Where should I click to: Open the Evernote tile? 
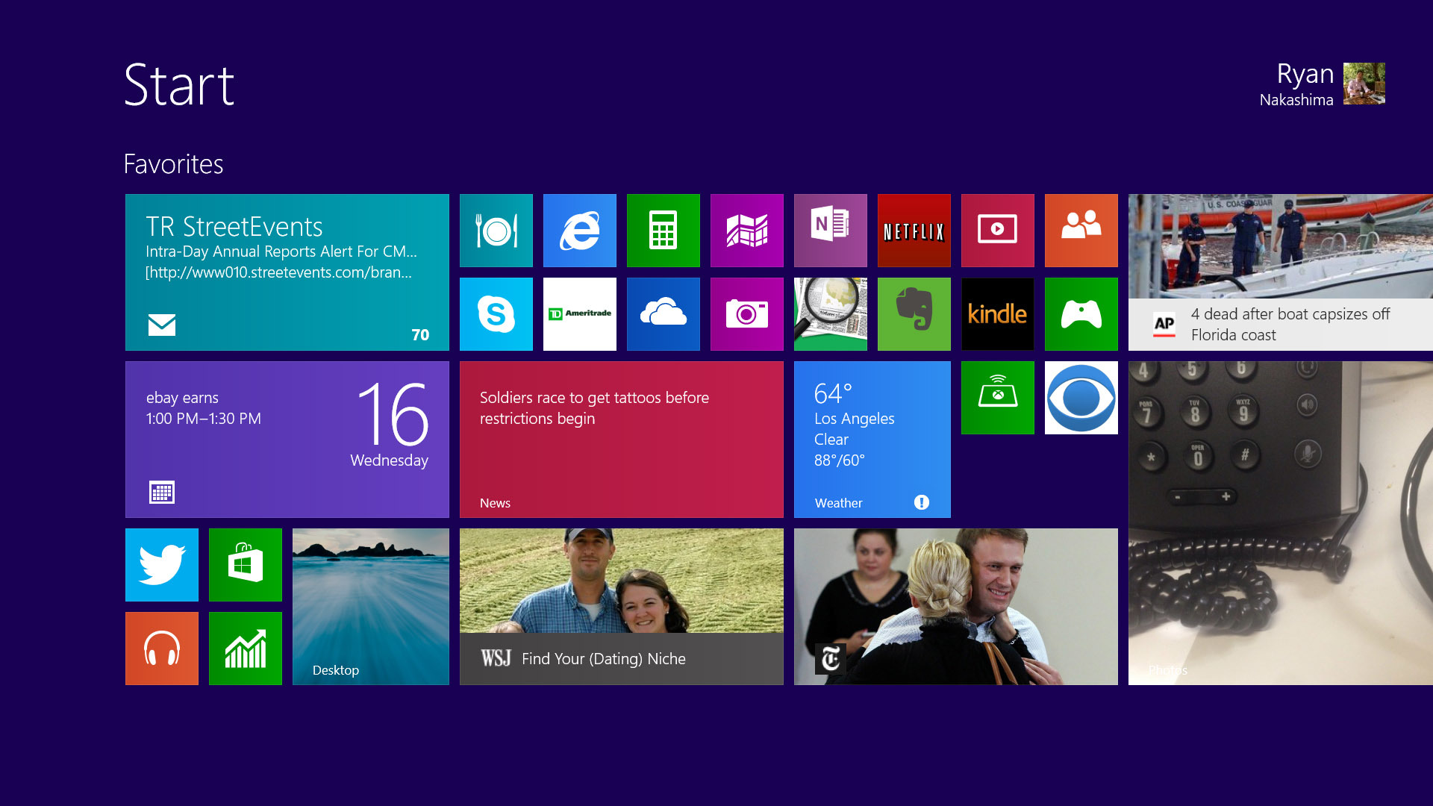point(914,313)
